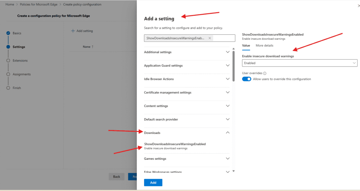Click the blue Add button

pyautogui.click(x=153, y=183)
